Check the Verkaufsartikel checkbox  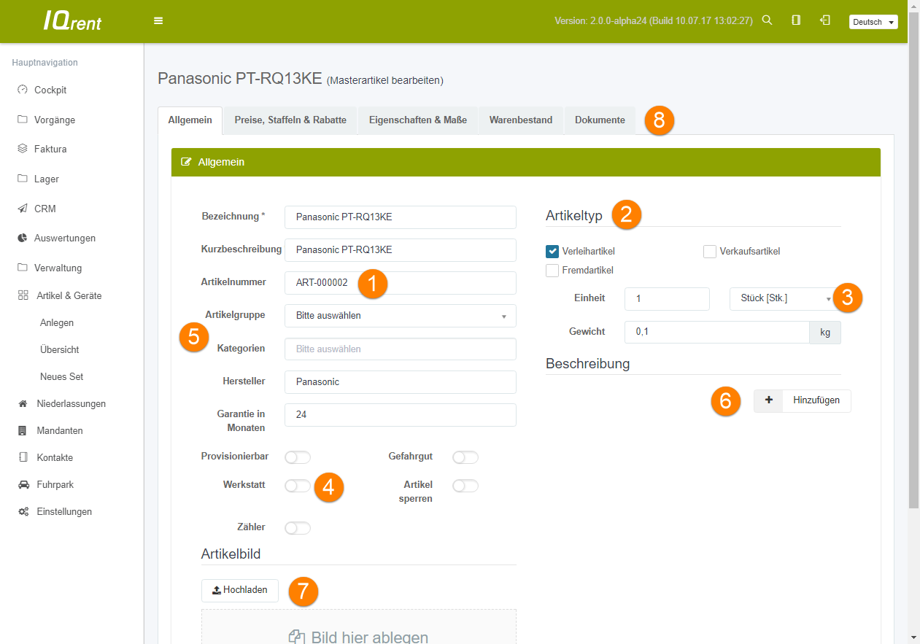tap(710, 252)
